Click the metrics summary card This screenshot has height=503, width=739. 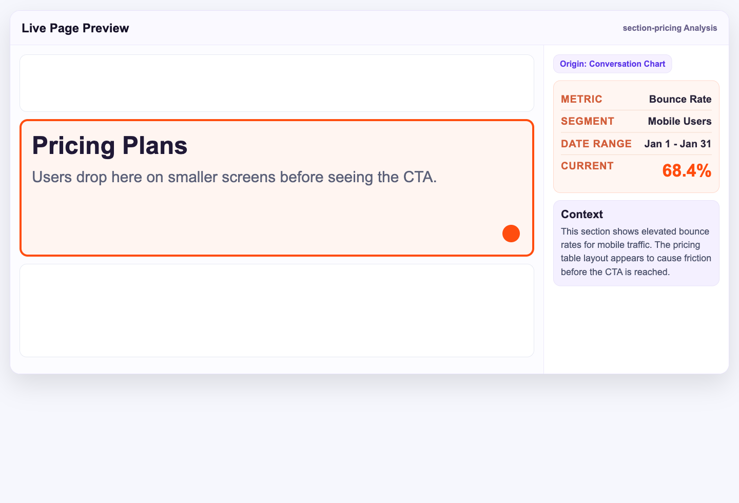coord(636,136)
